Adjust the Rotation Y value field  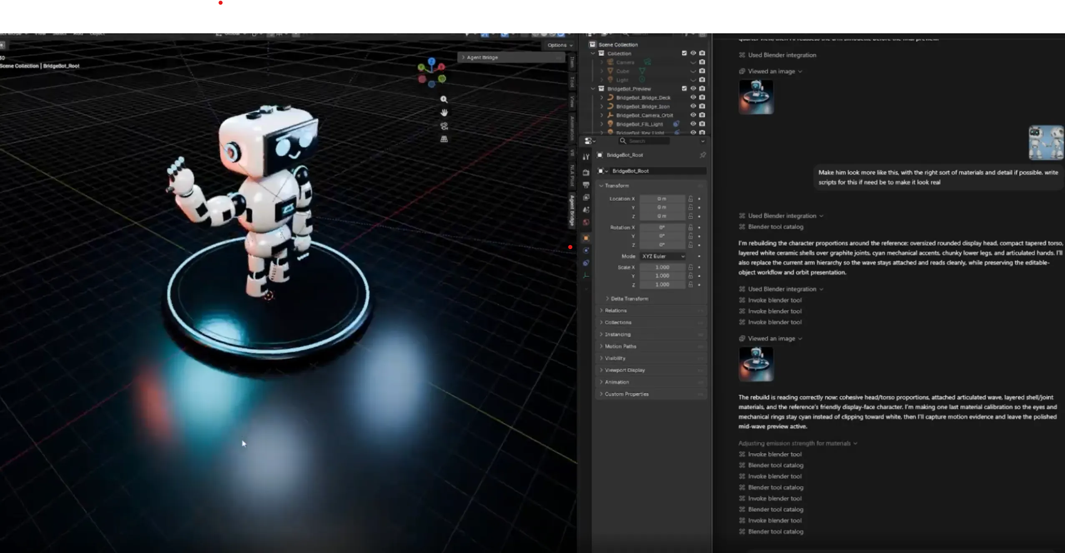coord(662,236)
